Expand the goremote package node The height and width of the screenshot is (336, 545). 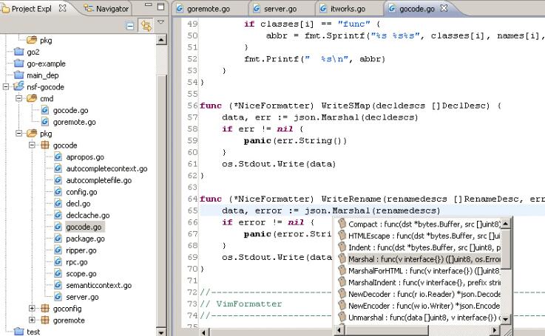pos(32,320)
